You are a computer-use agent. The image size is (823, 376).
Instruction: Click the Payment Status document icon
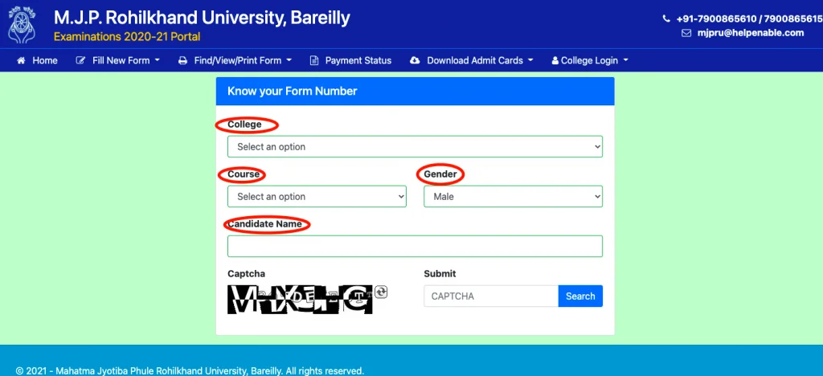point(314,60)
